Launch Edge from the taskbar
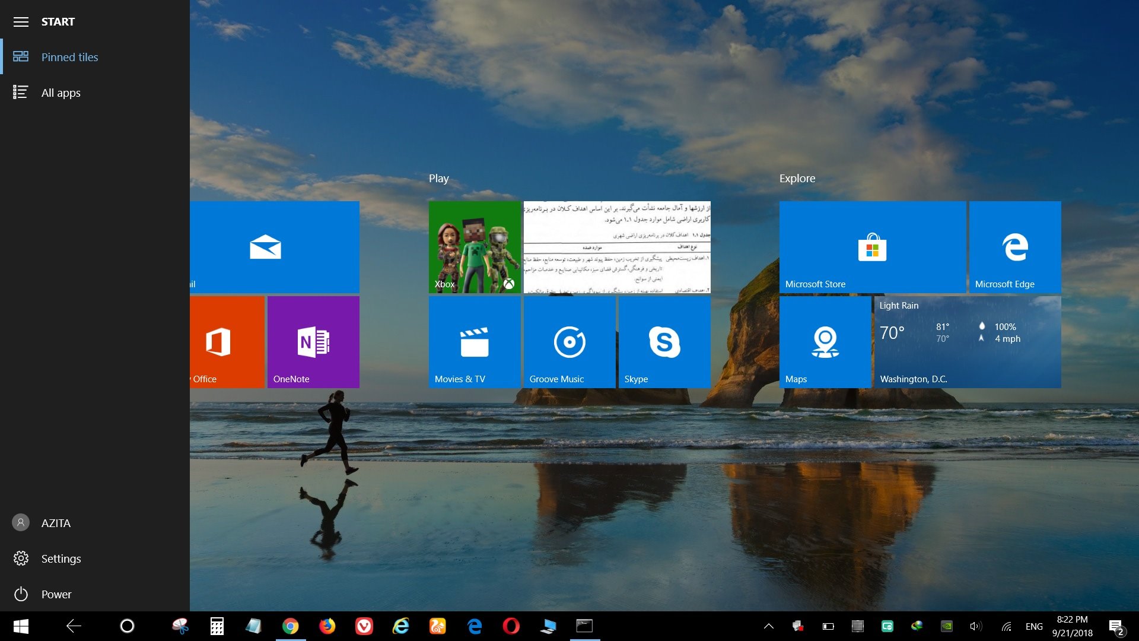 pyautogui.click(x=475, y=626)
